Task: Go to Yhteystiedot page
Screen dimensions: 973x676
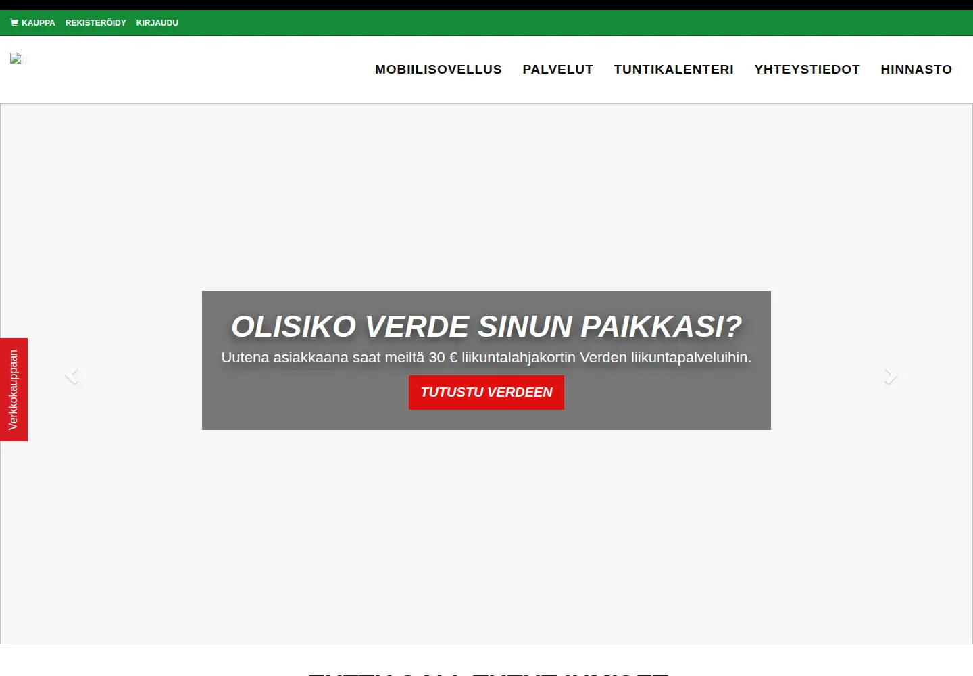Action: click(807, 69)
